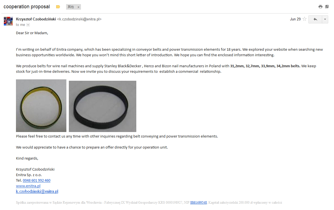The height and width of the screenshot is (210, 334).
Task: Expand the 'to me' details arrow
Action: (x=28, y=25)
